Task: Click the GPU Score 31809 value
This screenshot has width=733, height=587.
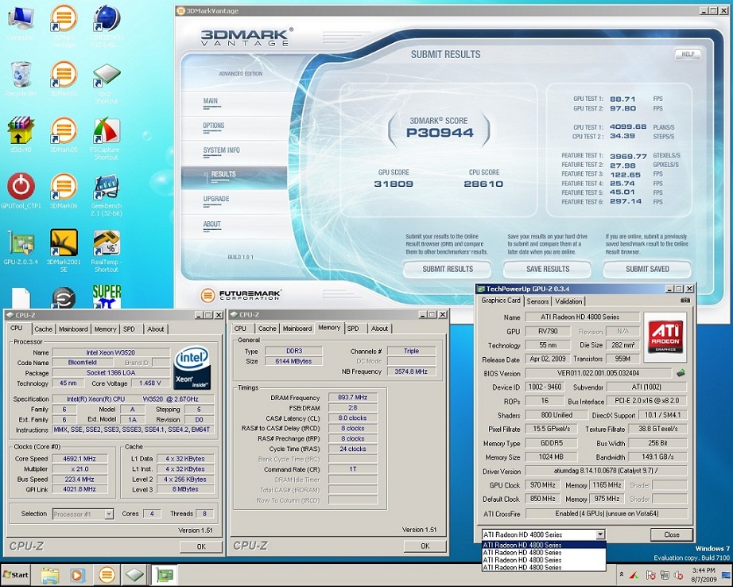Action: click(x=394, y=184)
